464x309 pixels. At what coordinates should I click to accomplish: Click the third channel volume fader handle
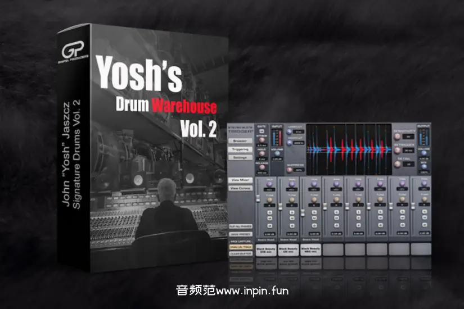click(x=303, y=212)
